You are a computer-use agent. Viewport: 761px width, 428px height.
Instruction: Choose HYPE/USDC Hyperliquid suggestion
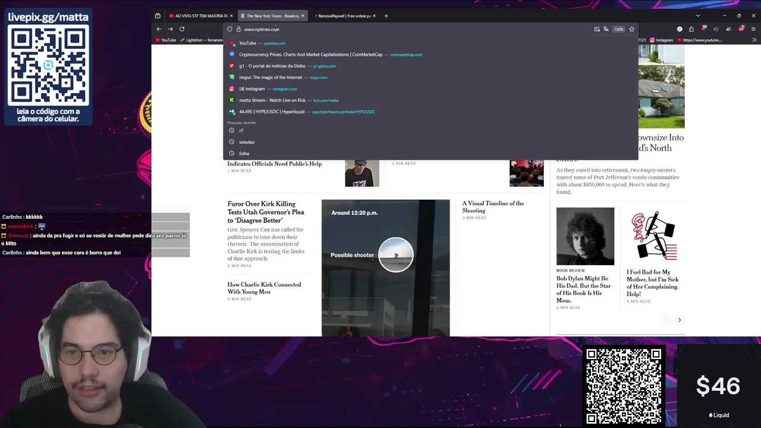point(430,112)
